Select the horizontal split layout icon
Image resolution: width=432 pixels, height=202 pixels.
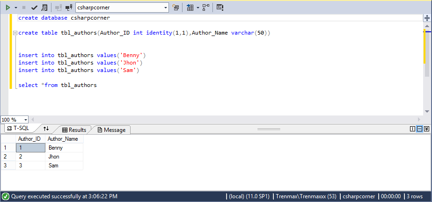(x=420, y=129)
